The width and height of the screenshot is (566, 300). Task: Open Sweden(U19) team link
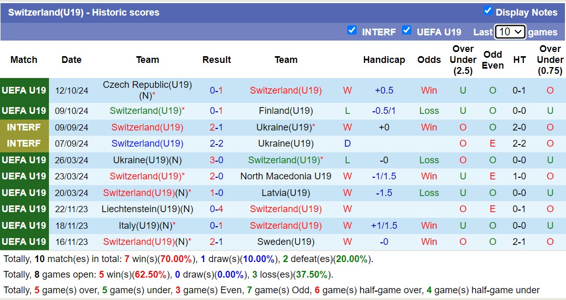pos(286,242)
